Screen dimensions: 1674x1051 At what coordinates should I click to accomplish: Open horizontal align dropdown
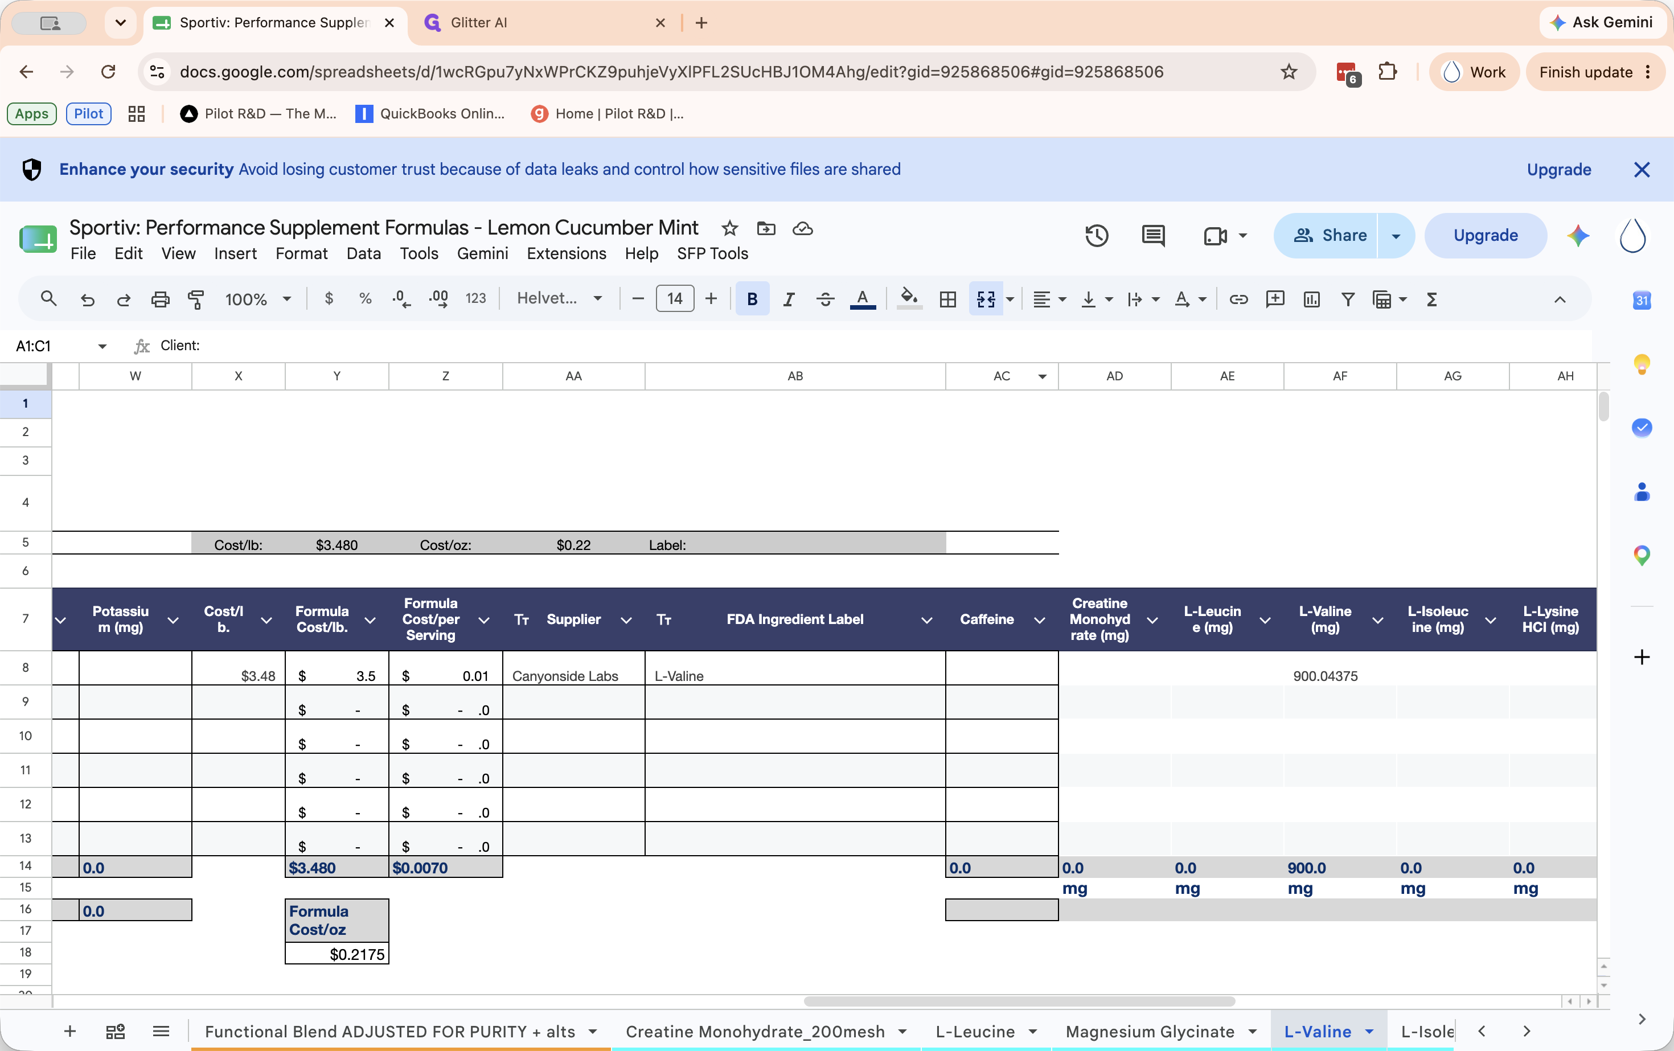1049,299
